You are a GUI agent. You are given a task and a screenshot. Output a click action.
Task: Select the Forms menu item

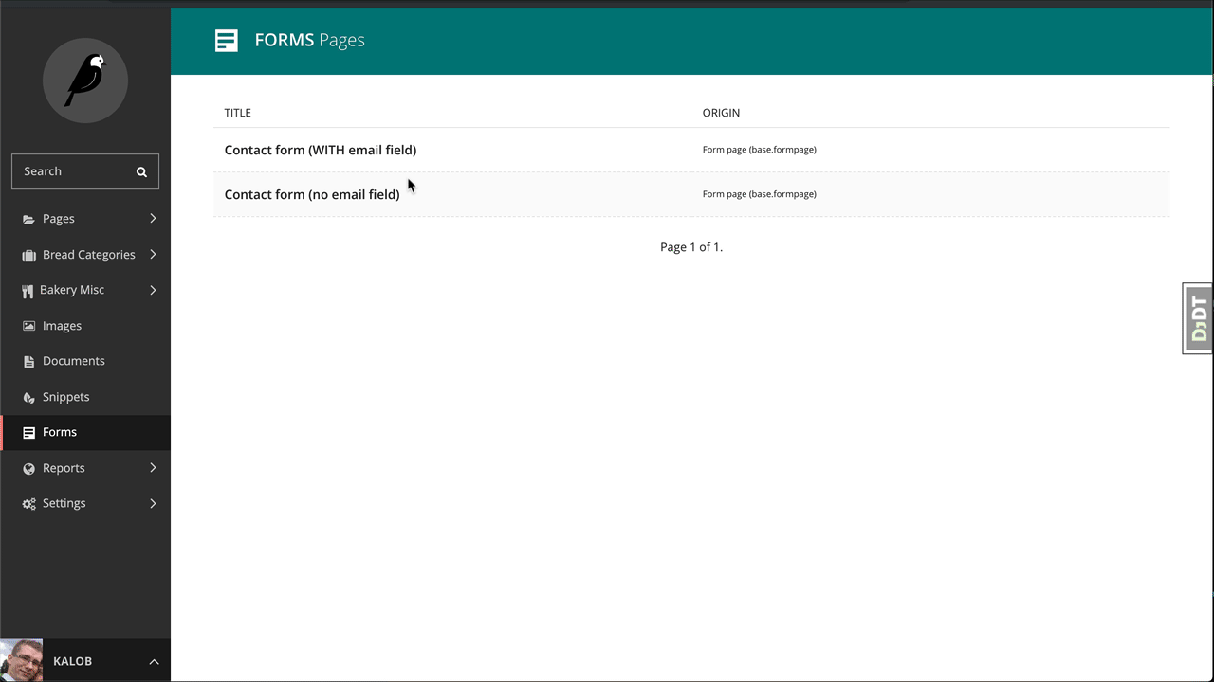pyautogui.click(x=85, y=432)
